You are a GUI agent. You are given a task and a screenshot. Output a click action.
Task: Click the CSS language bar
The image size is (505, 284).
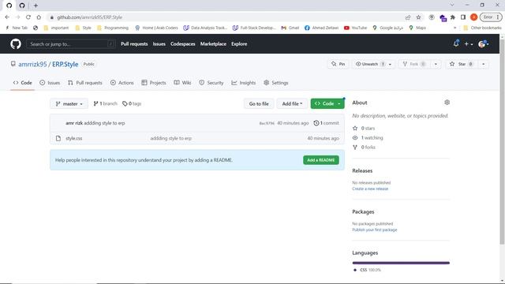(401, 263)
